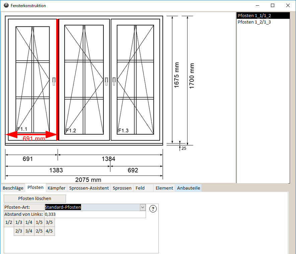
Task: Open the Pfosten-Art dropdown arrow
Action: 143,207
